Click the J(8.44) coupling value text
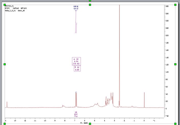The width and height of the screenshot is (180, 125). click(76, 64)
